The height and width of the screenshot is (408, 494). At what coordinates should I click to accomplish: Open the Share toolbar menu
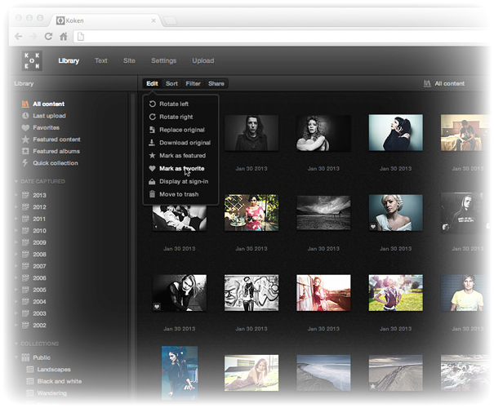coord(216,83)
